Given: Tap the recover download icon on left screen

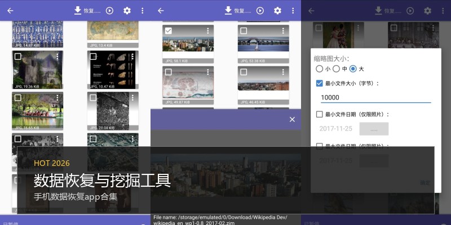Looking at the screenshot, I should click(78, 11).
